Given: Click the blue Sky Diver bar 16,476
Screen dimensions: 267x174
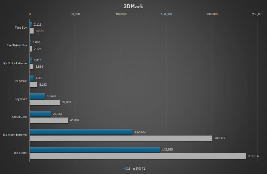Looking at the screenshot, I should click(x=37, y=96).
